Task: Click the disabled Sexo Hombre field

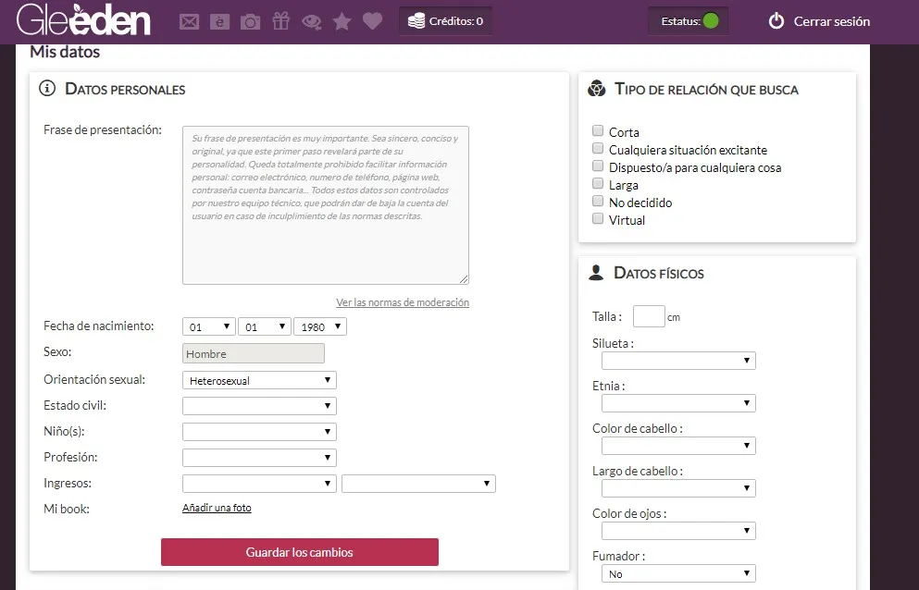Action: [254, 353]
